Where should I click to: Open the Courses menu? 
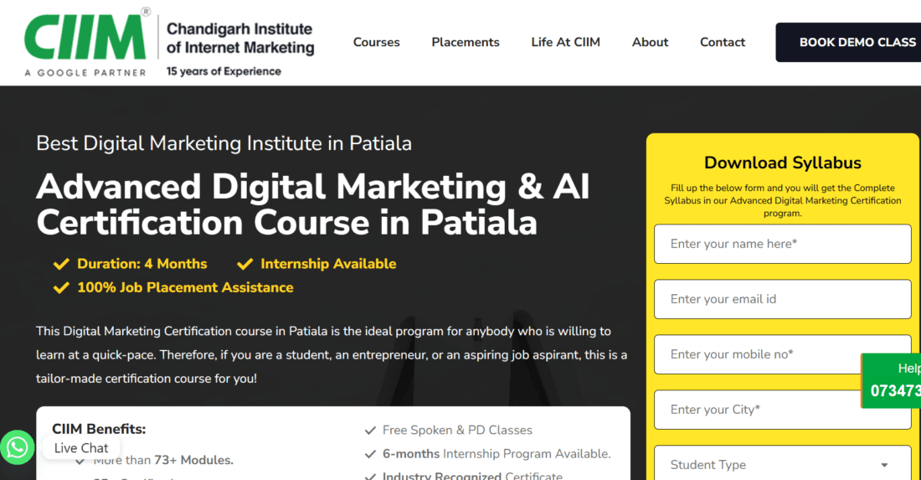tap(376, 42)
